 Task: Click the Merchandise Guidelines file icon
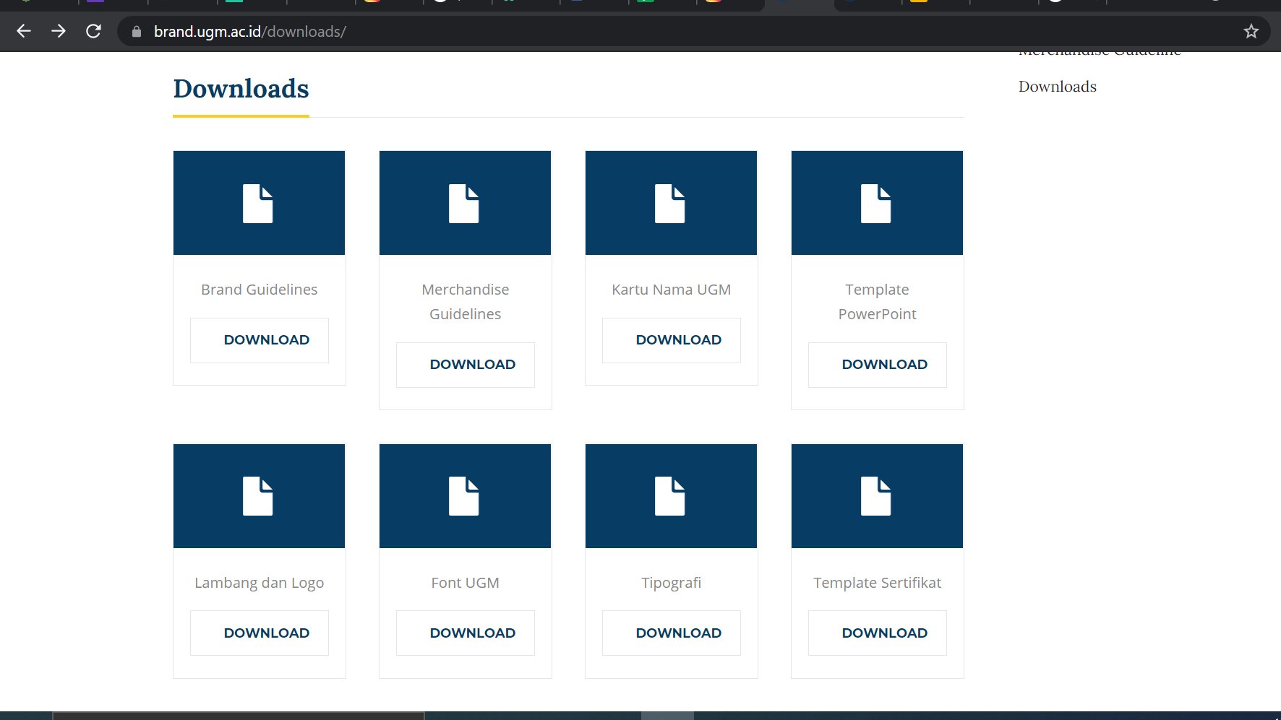[x=464, y=204]
